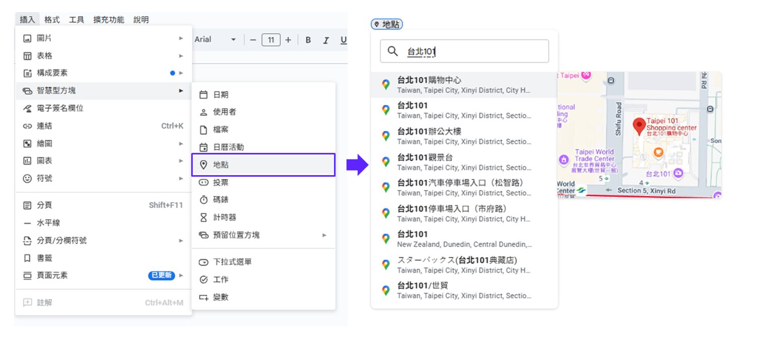Click the table icon beside 表格

tap(27, 56)
